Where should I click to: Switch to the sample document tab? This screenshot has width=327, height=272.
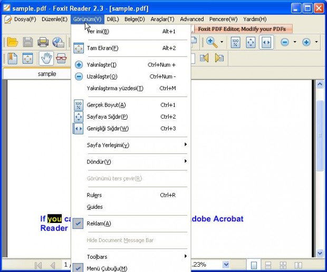(x=37, y=74)
